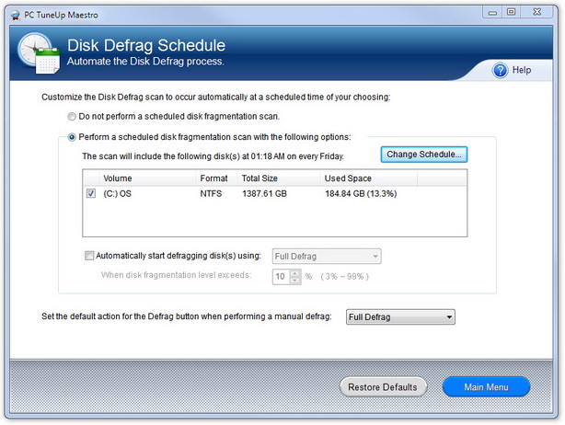The width and height of the screenshot is (565, 425).
Task: Increase fragmentation level with up arrow
Action: click(295, 272)
